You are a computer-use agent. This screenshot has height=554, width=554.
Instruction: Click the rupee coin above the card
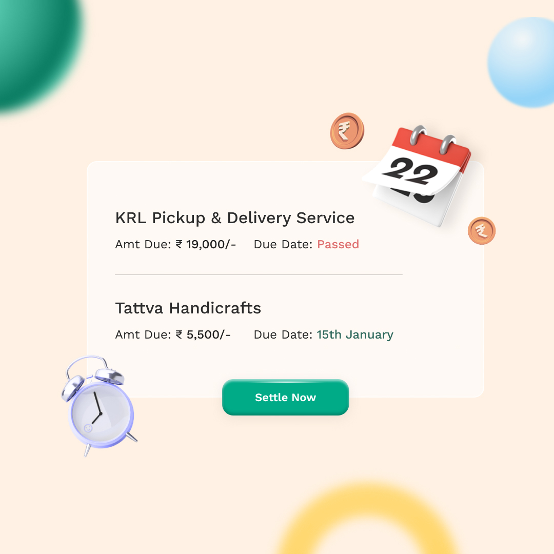click(347, 131)
